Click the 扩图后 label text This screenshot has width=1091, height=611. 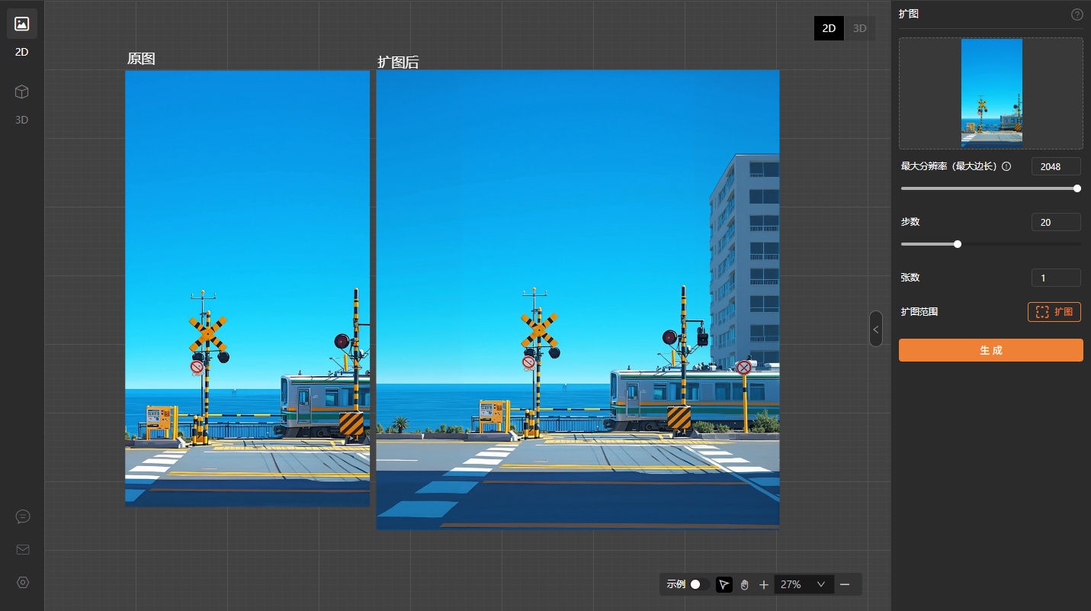click(398, 63)
